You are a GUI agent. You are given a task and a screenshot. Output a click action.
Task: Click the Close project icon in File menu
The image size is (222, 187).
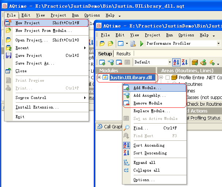coord(8,70)
